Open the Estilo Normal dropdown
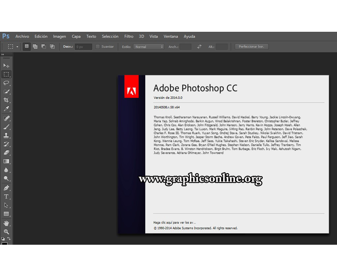This screenshot has width=337, height=276. tap(149, 47)
